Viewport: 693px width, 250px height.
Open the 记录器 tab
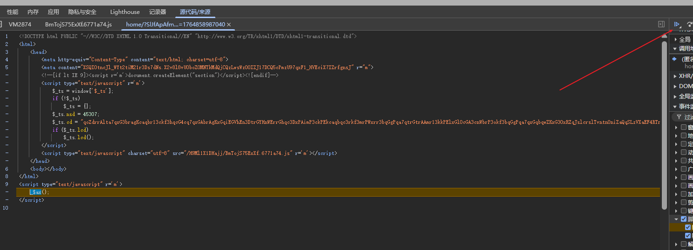(x=158, y=12)
